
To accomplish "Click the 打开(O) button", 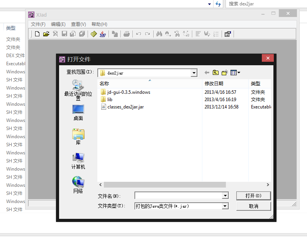I will [x=254, y=196].
